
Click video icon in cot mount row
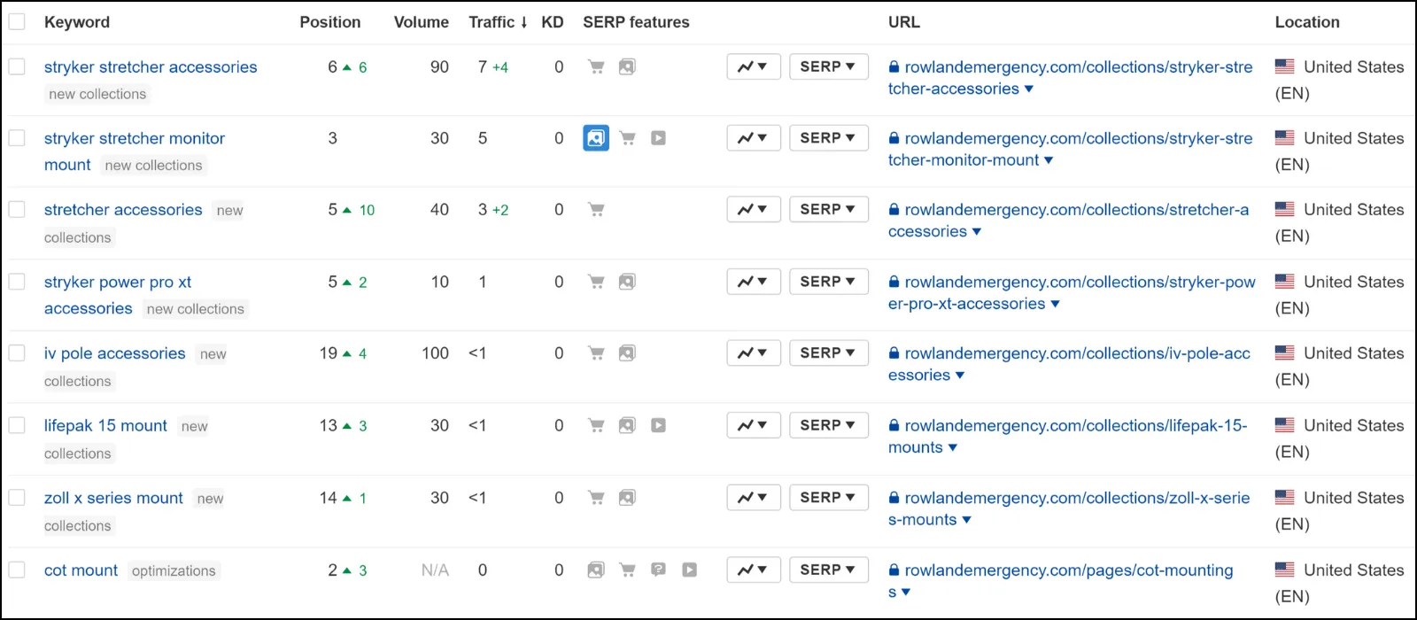pyautogui.click(x=689, y=570)
